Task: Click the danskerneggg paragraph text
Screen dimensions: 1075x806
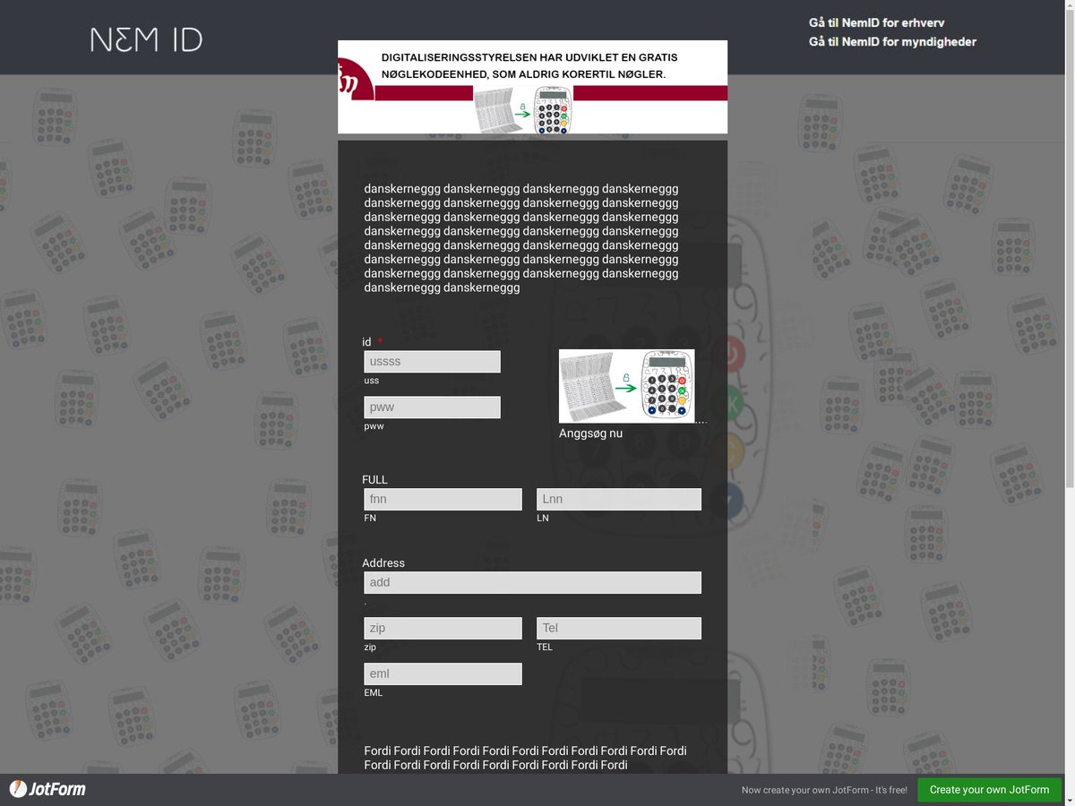Action: [x=521, y=238]
